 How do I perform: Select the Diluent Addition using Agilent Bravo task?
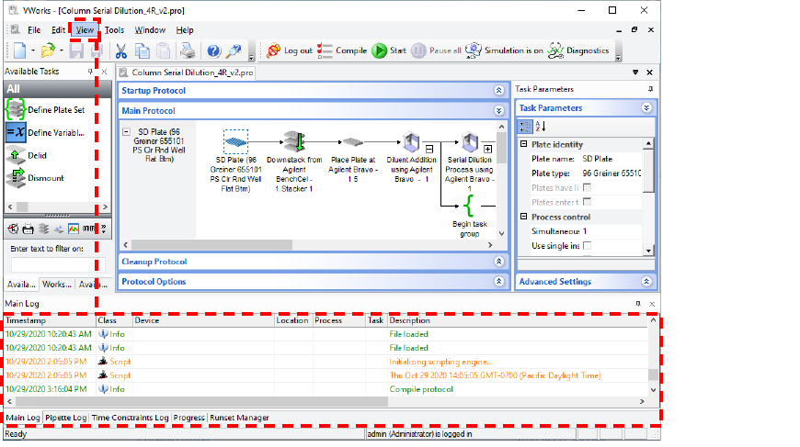(411, 142)
